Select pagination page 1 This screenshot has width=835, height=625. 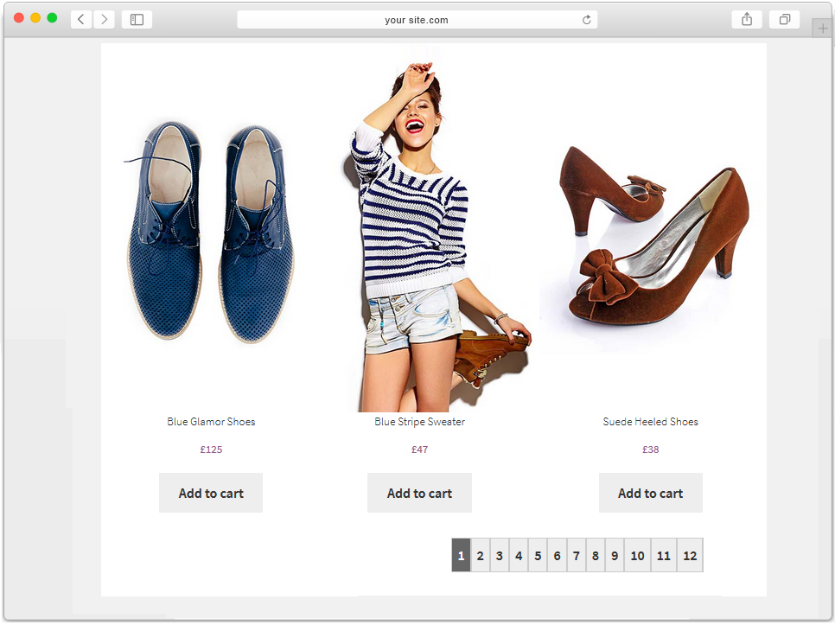click(462, 555)
